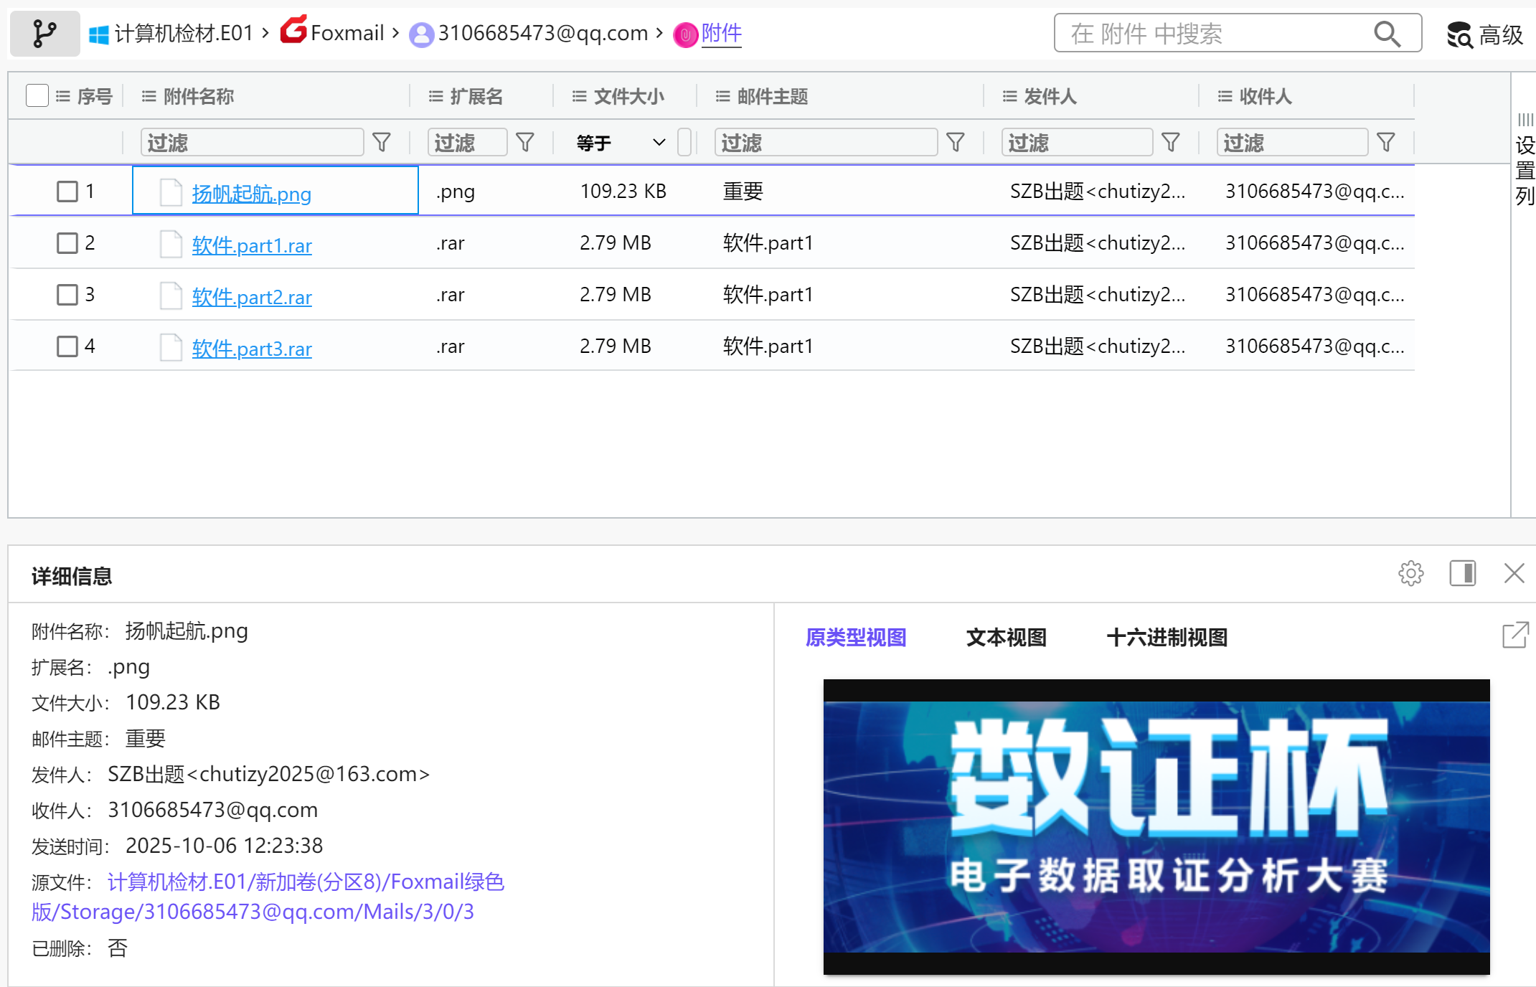
Task: Click filter funnel icon for sender column
Action: [x=1170, y=142]
